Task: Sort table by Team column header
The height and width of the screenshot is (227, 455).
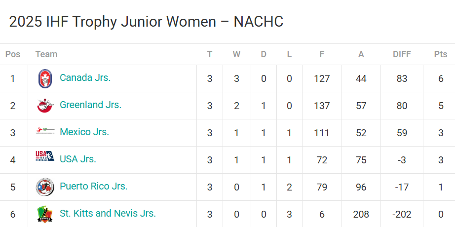Action: click(46, 54)
